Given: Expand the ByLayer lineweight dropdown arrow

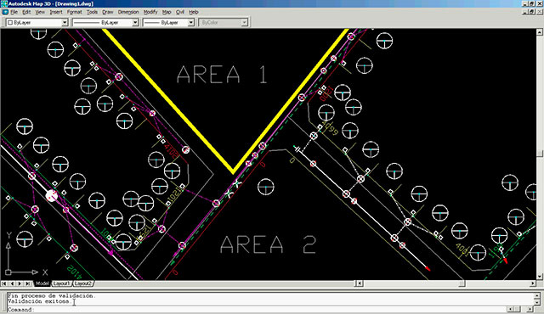Looking at the screenshot, I should coord(190,23).
